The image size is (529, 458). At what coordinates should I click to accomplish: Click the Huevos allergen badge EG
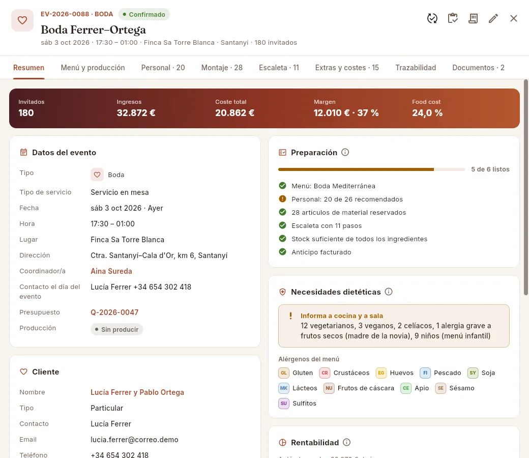[x=381, y=373]
